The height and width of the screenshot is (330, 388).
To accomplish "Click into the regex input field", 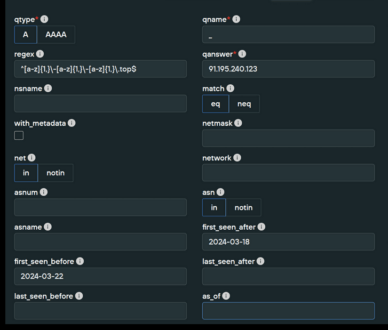I will click(100, 69).
